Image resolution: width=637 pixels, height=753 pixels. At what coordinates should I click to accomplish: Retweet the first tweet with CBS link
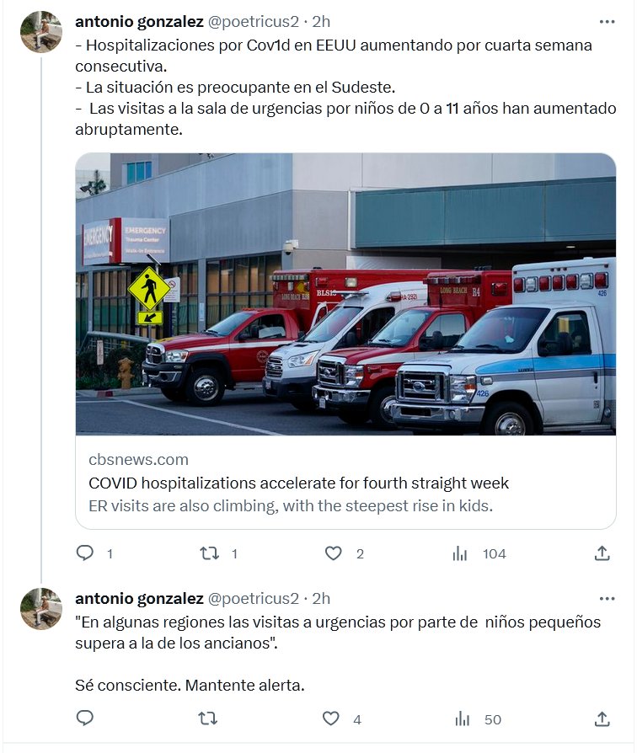(x=210, y=553)
